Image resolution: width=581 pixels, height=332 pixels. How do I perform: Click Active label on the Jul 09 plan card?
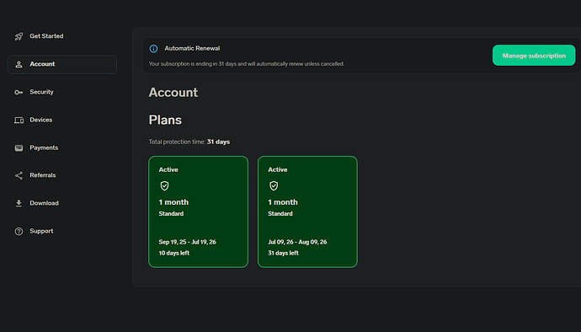point(278,169)
